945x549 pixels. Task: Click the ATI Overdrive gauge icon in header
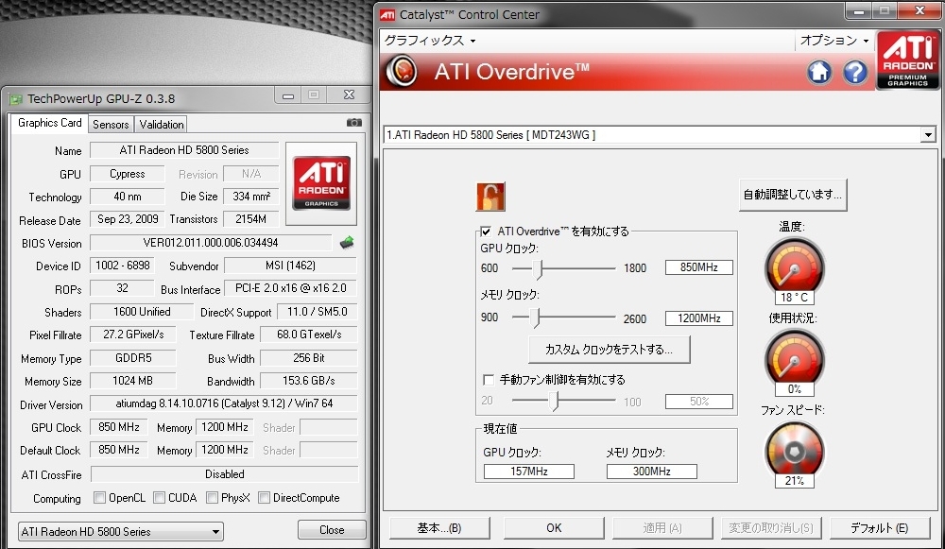[x=402, y=71]
